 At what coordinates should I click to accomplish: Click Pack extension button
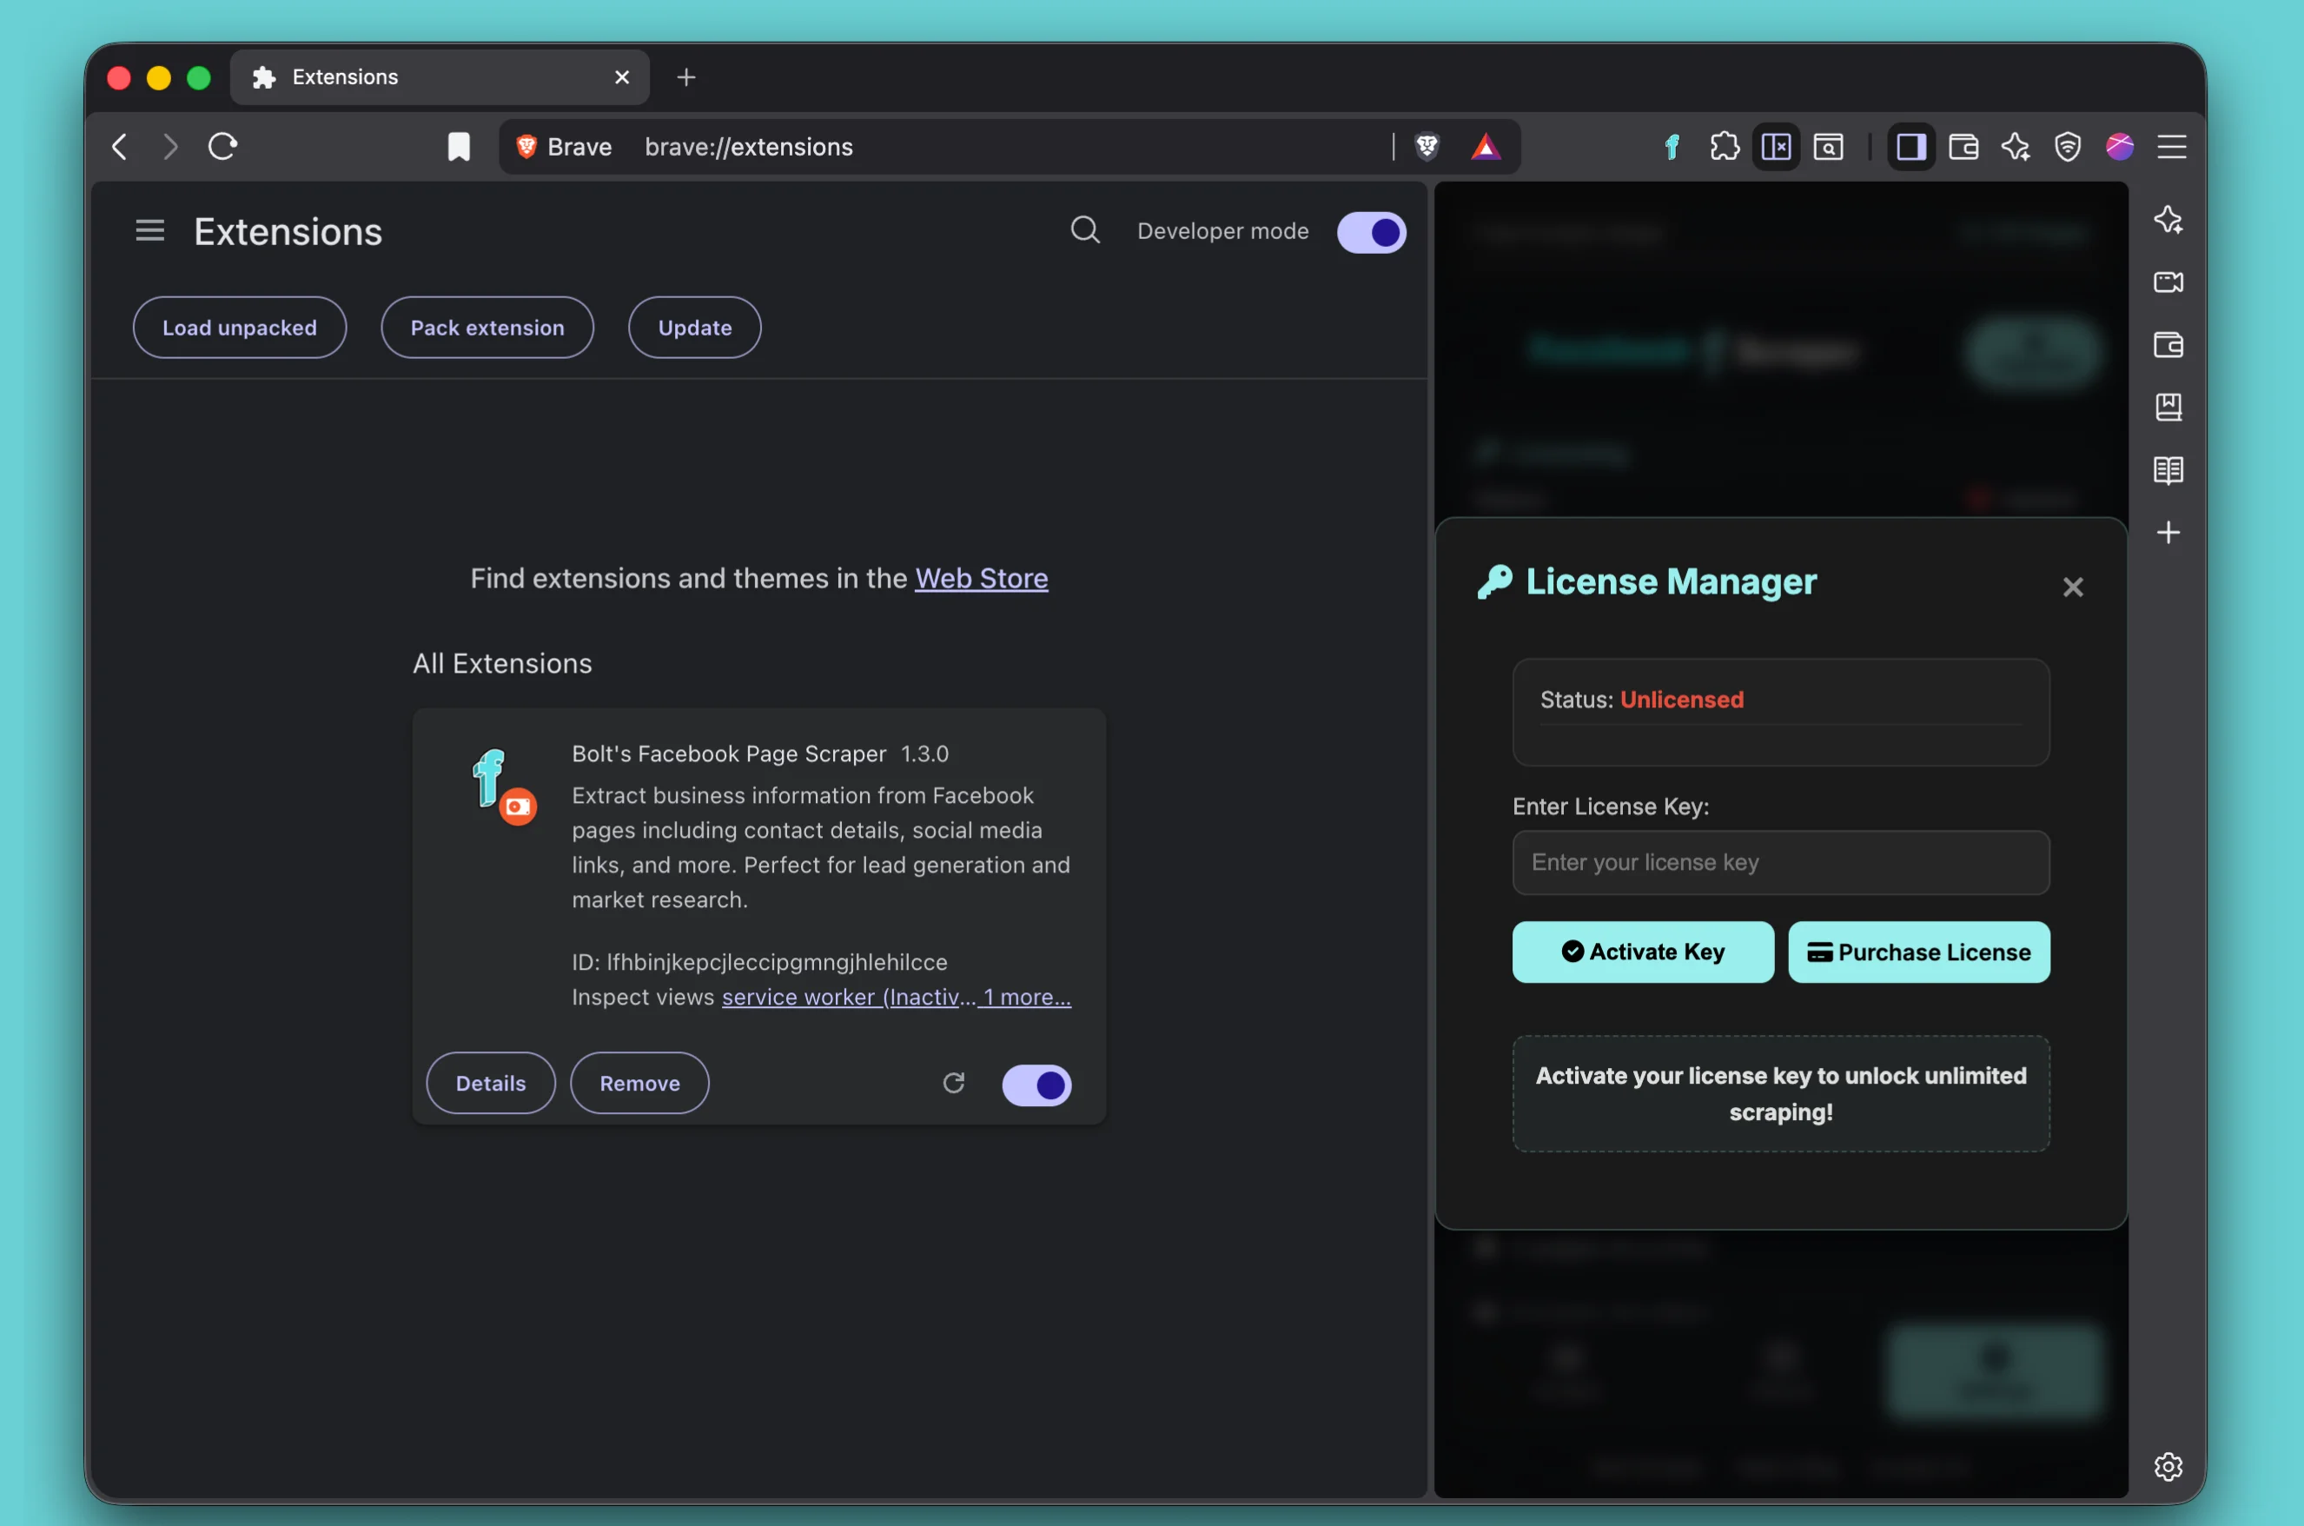[x=487, y=328]
